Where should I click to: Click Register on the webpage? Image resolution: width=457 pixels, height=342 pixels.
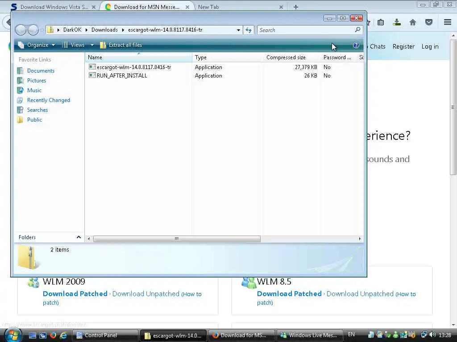(x=403, y=46)
